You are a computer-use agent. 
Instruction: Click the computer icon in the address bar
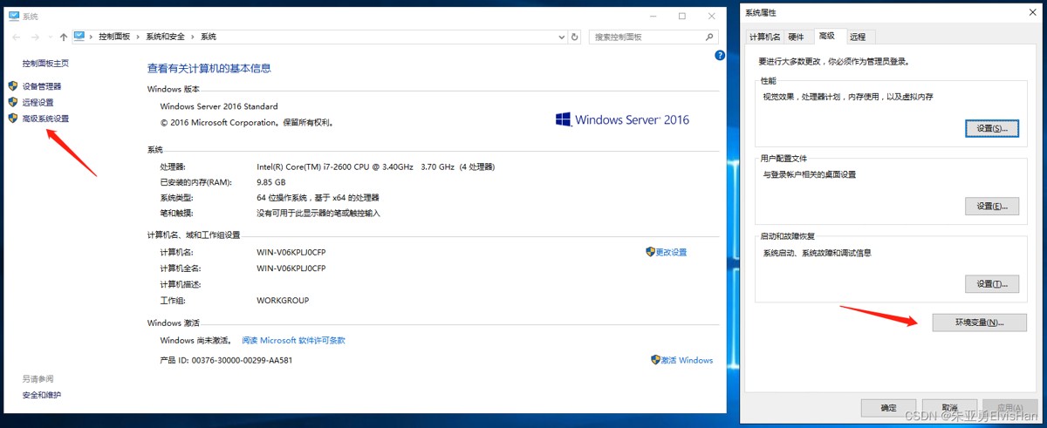pyautogui.click(x=80, y=37)
